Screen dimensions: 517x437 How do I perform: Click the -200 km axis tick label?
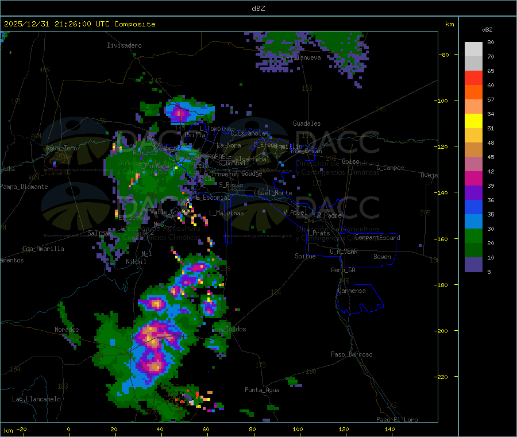(x=442, y=331)
